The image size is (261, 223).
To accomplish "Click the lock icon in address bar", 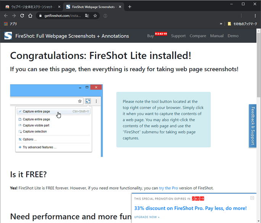I will [x=40, y=16].
